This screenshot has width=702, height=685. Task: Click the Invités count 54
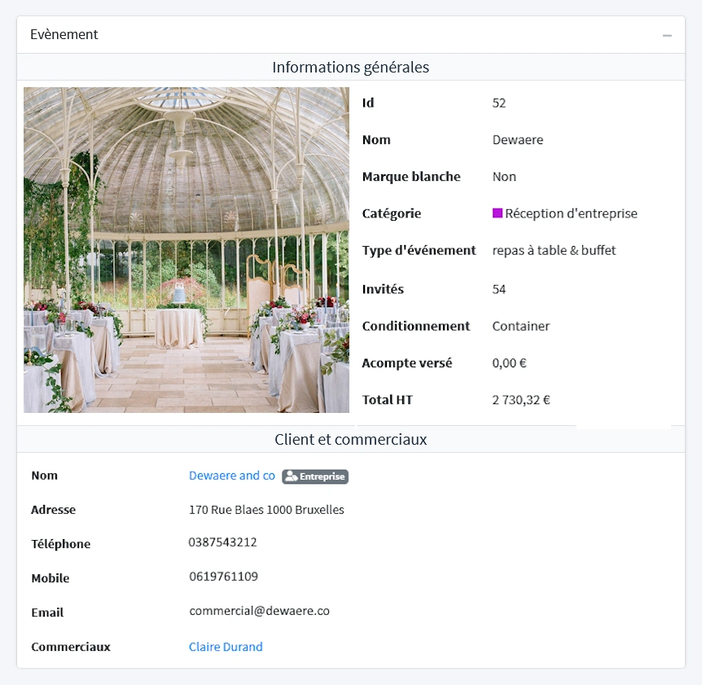pyautogui.click(x=499, y=289)
